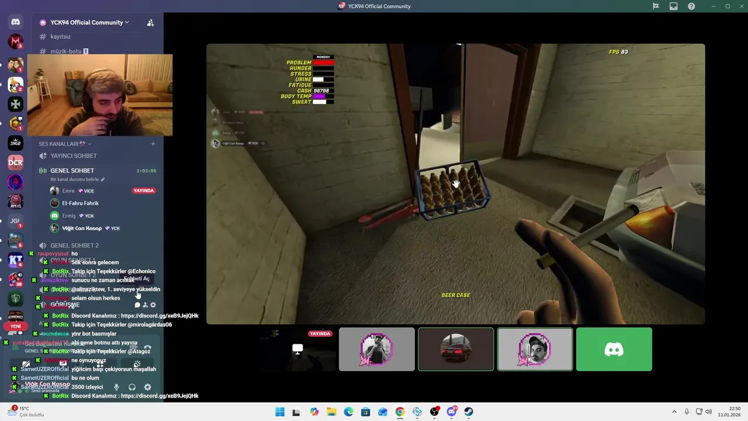Click the webcam overlay video
The width and height of the screenshot is (748, 421).
tap(100, 95)
